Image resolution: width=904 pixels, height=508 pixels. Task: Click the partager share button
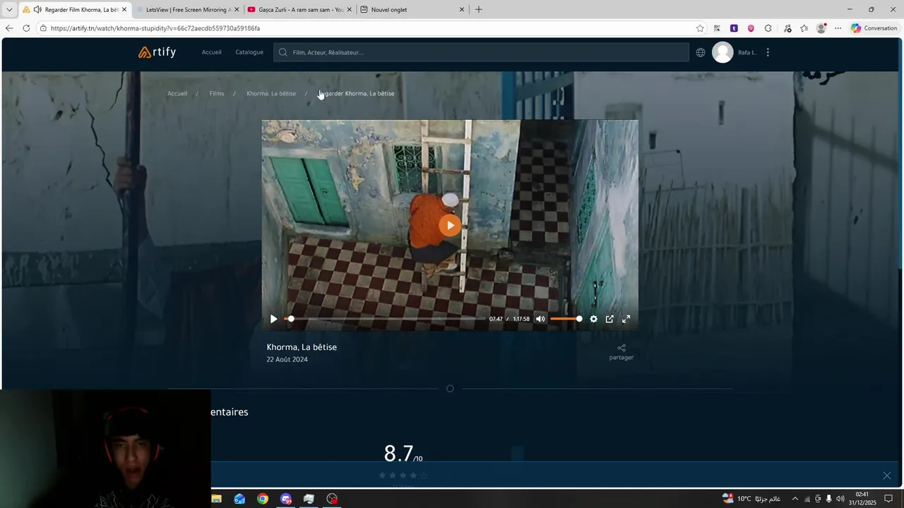pos(621,352)
